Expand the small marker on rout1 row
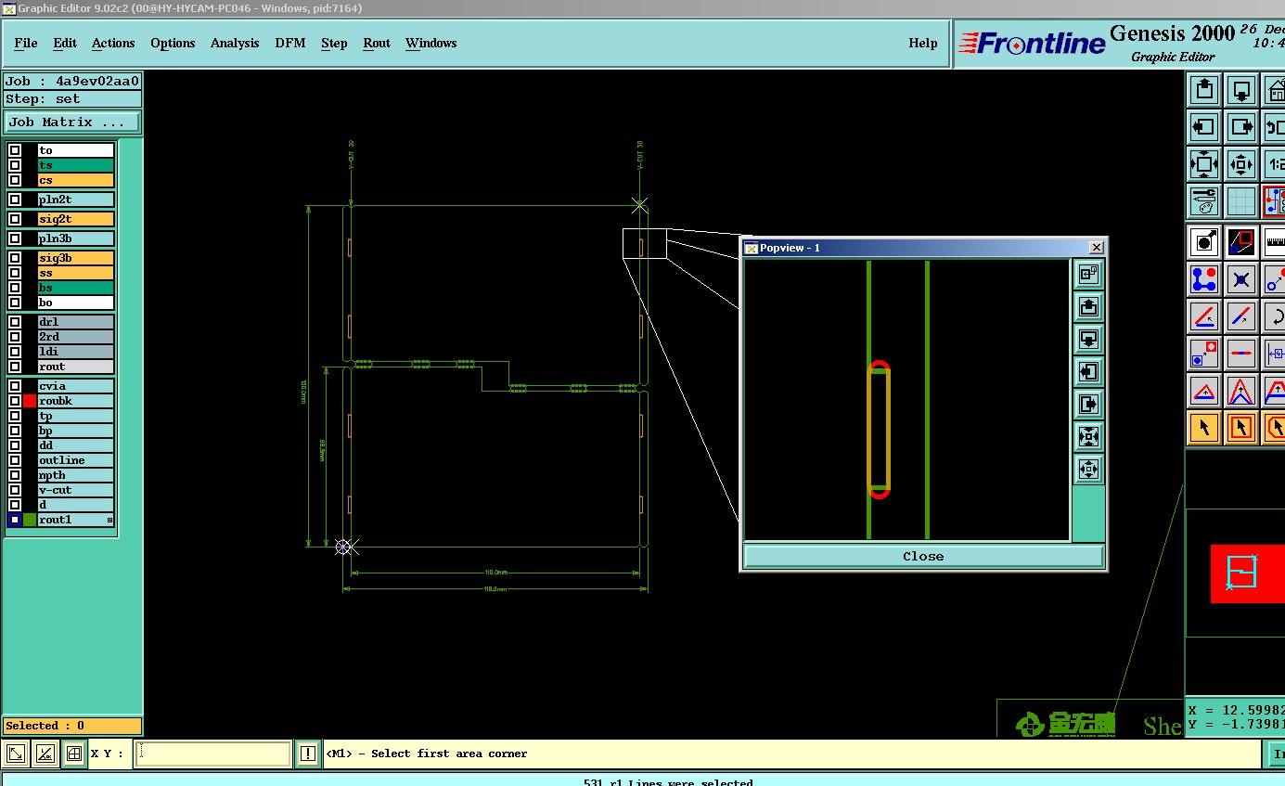Viewport: 1285px width, 786px height. click(x=109, y=521)
